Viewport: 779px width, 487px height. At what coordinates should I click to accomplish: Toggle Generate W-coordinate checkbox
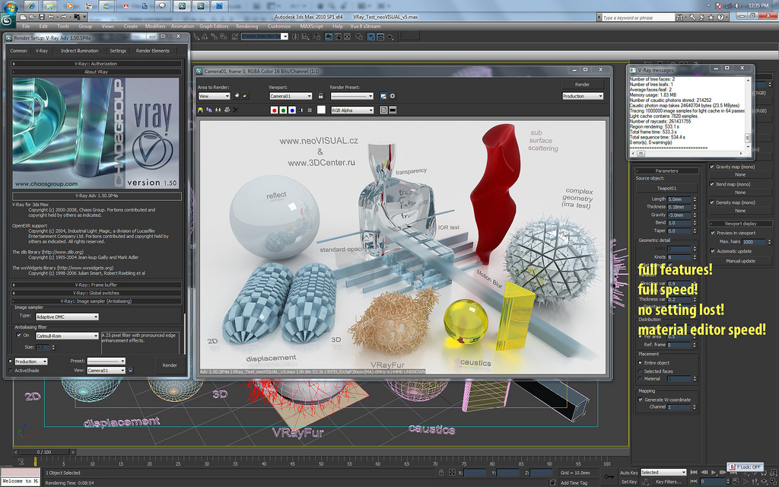(x=641, y=399)
